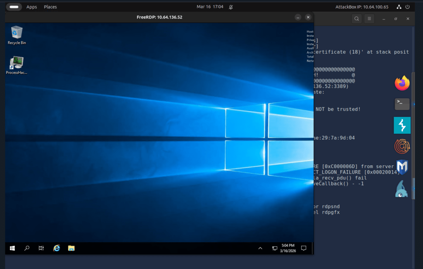
Task: Launch Wireshark shark fin dock icon
Action: coord(402,189)
